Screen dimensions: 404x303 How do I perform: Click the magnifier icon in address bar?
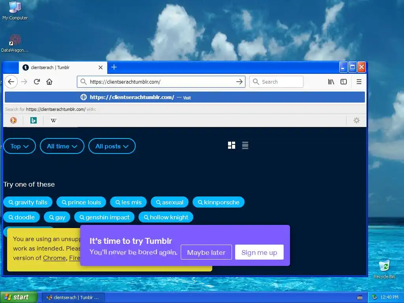point(83,82)
